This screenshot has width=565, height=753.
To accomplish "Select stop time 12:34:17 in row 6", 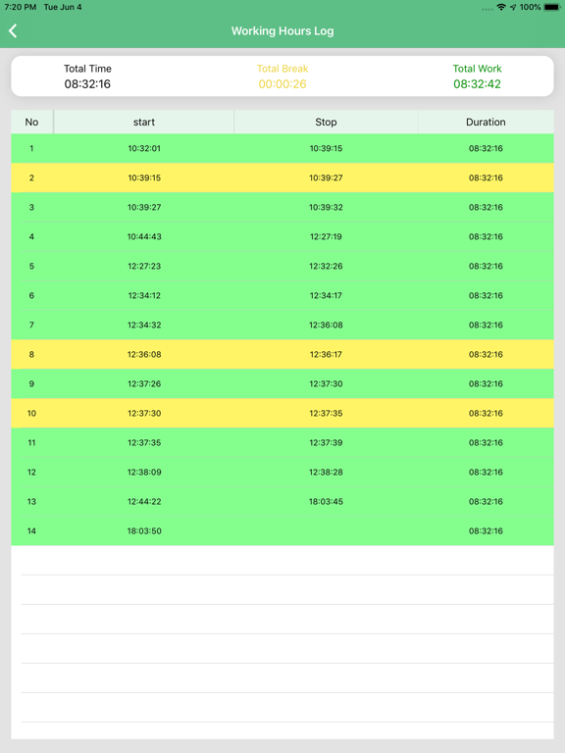I will (326, 295).
